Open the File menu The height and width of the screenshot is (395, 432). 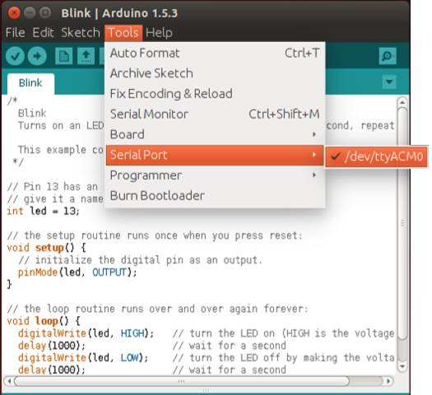point(16,32)
